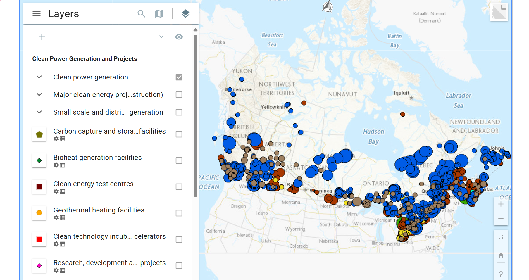Open the expand/collapse all groups dropdown chevron
This screenshot has height=280, width=529.
(161, 37)
